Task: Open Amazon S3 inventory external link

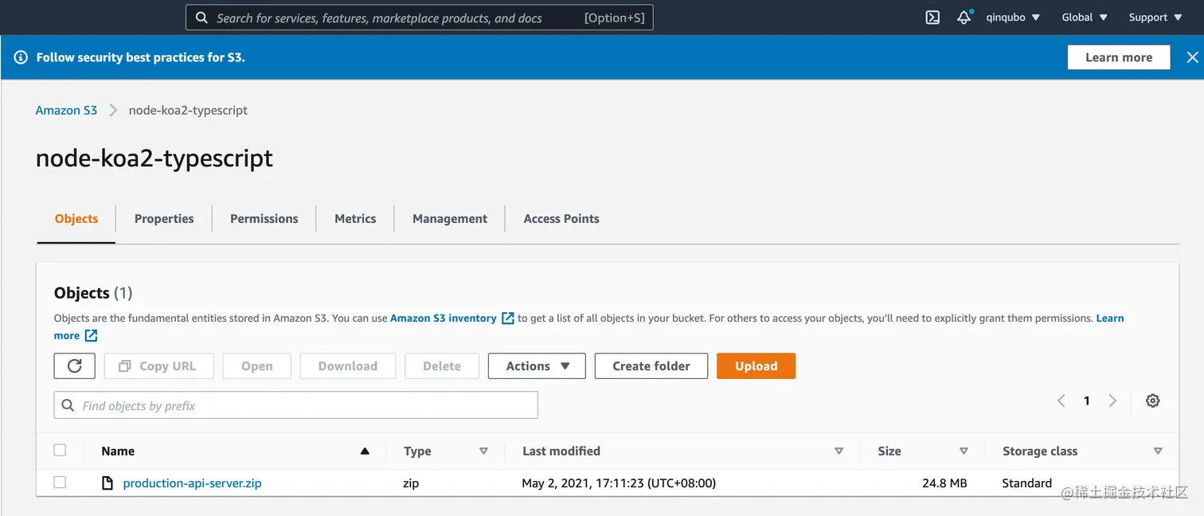Action: (444, 318)
